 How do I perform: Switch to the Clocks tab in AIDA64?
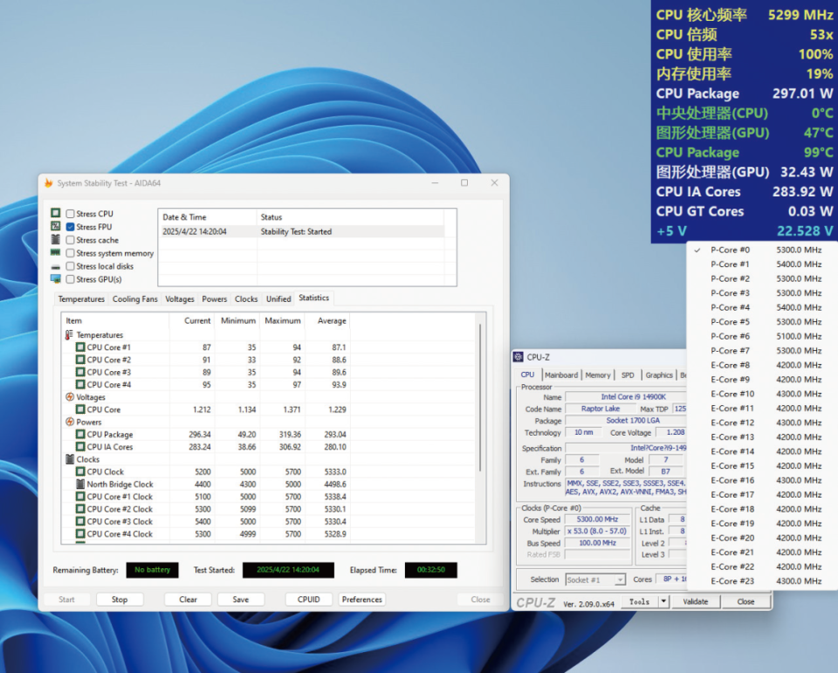246,299
